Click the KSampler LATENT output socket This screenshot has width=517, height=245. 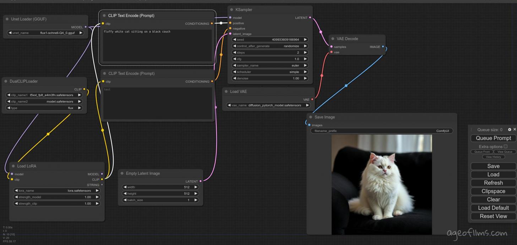[310, 17]
